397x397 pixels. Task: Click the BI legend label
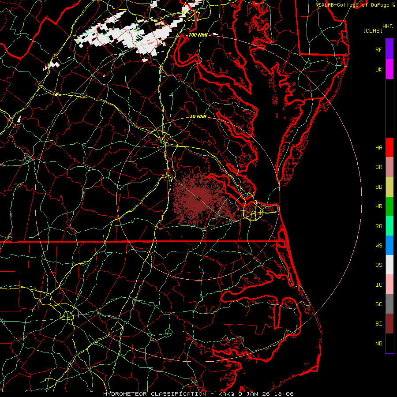point(378,324)
